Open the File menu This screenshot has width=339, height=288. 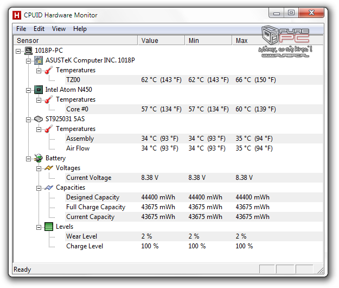click(x=21, y=29)
